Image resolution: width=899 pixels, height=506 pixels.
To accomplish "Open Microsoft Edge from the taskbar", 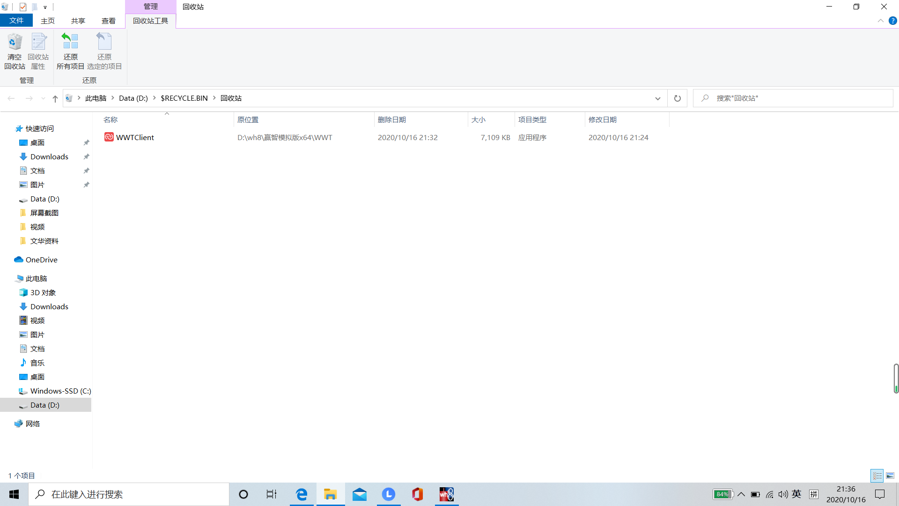I will [x=302, y=494].
